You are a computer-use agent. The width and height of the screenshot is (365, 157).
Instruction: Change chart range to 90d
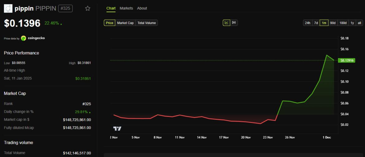pos(333,23)
